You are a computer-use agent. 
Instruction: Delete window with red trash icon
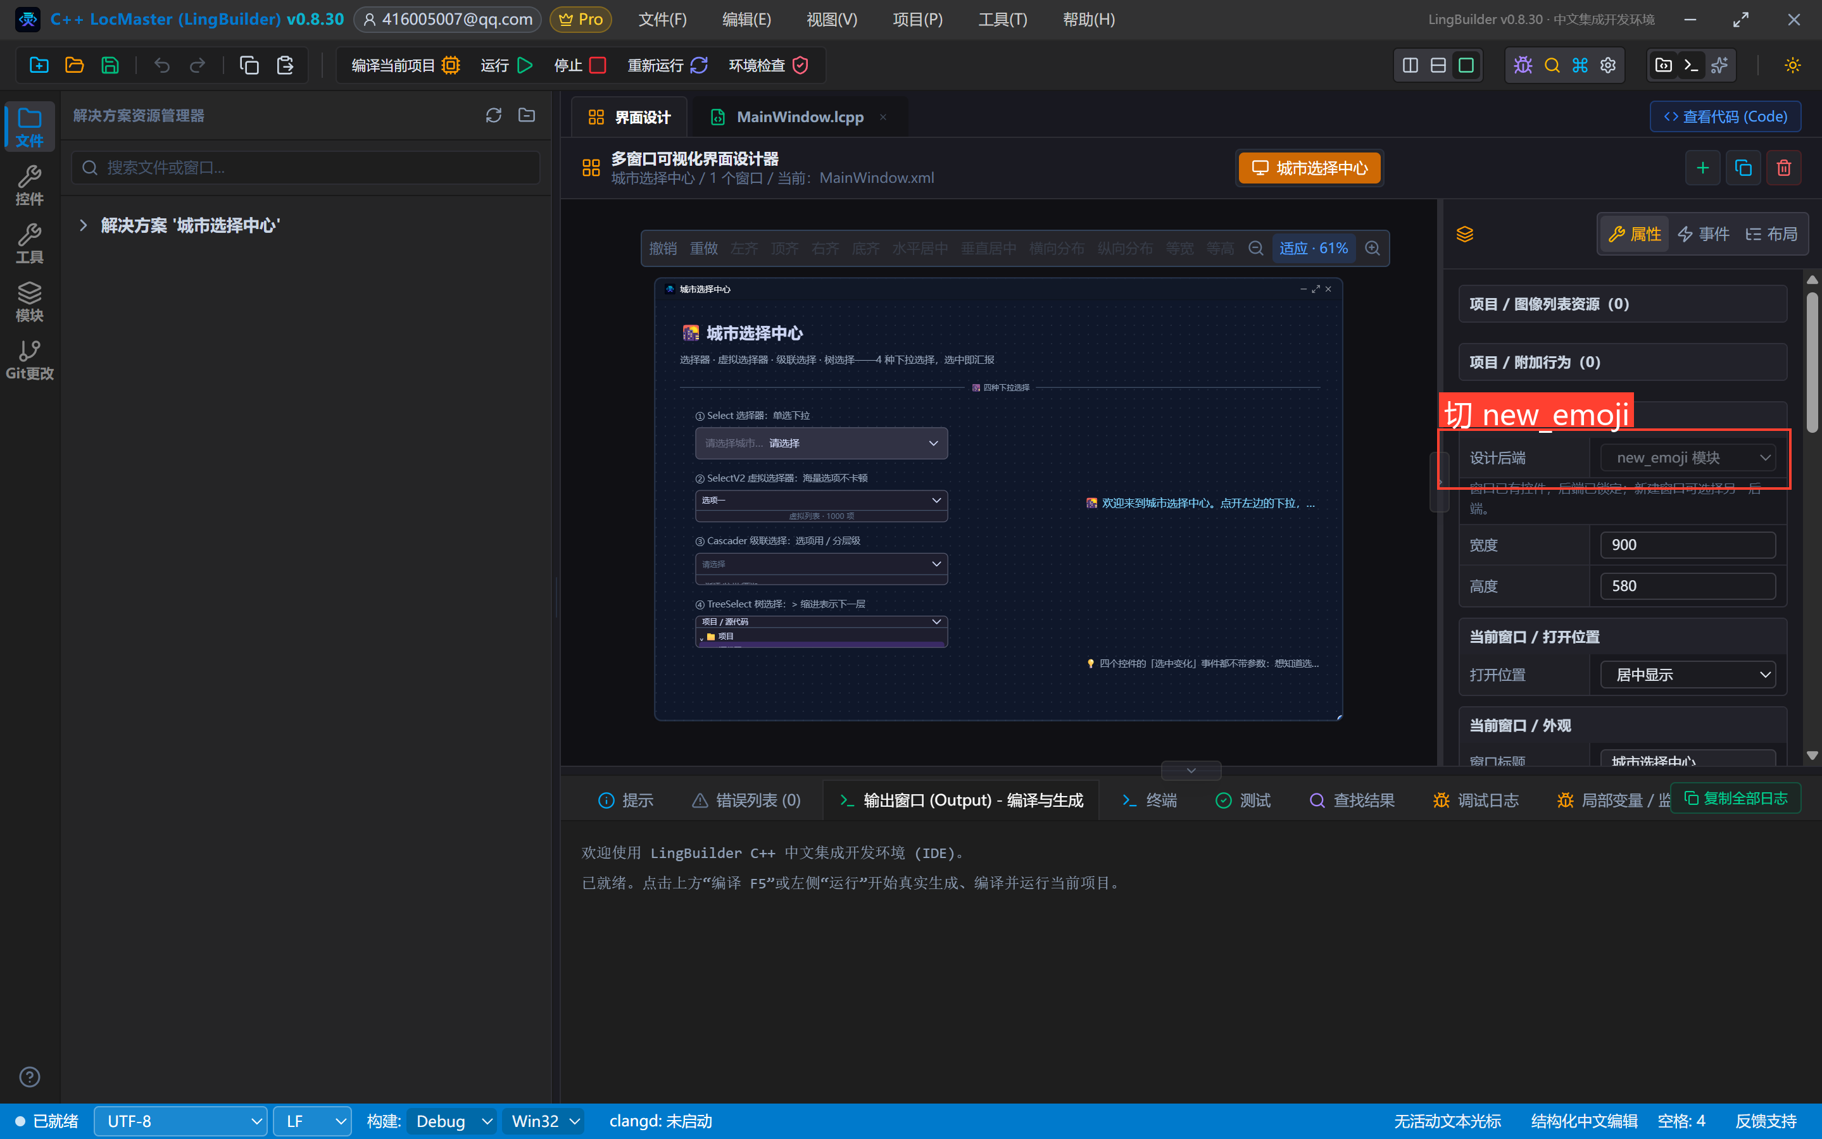pos(1783,168)
